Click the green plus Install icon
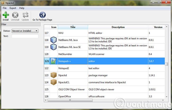 coord(6,15)
